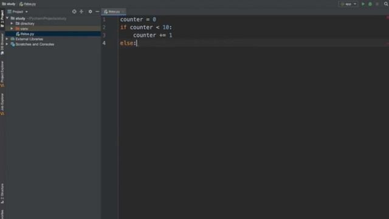The height and width of the screenshot is (219, 389).
Task: Start debugging with the green bug icon
Action: coord(370,4)
